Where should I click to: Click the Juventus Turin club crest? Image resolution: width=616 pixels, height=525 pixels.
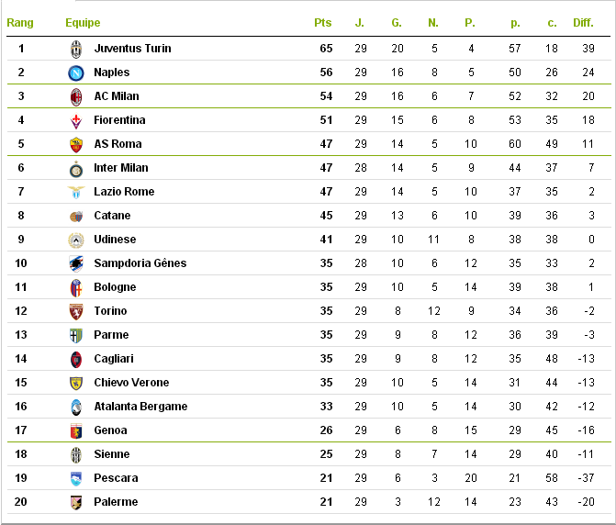click(76, 49)
